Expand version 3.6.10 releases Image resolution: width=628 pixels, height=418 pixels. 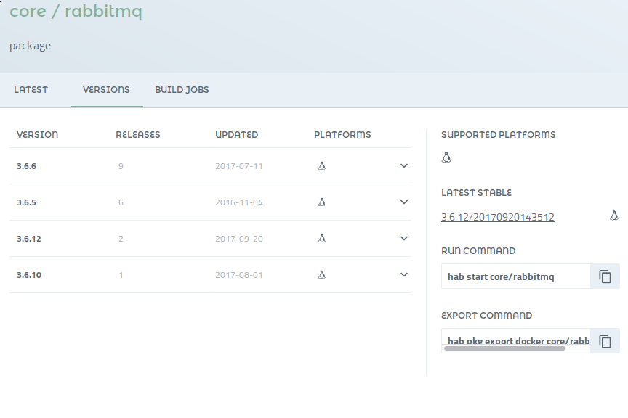[403, 275]
